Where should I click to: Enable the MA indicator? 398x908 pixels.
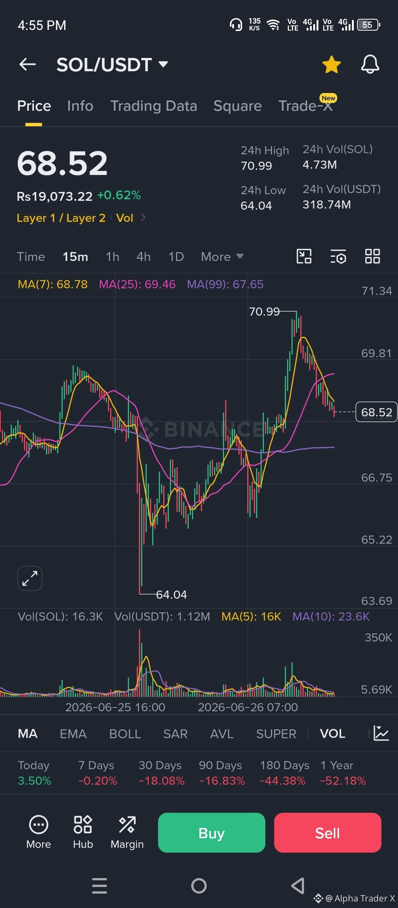28,733
